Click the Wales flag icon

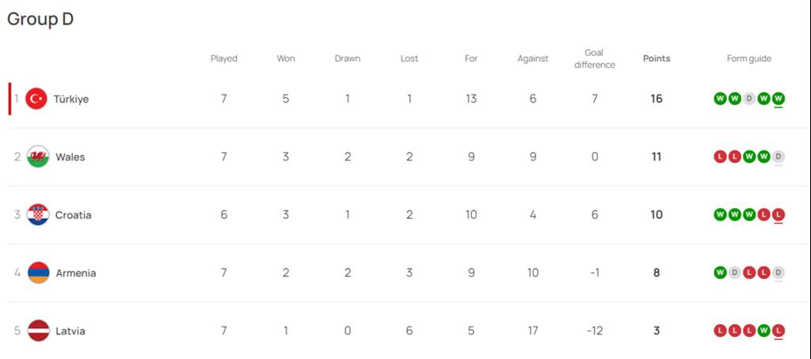coord(38,157)
